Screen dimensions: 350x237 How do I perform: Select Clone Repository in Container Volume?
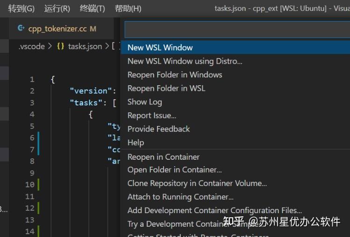coord(197,183)
